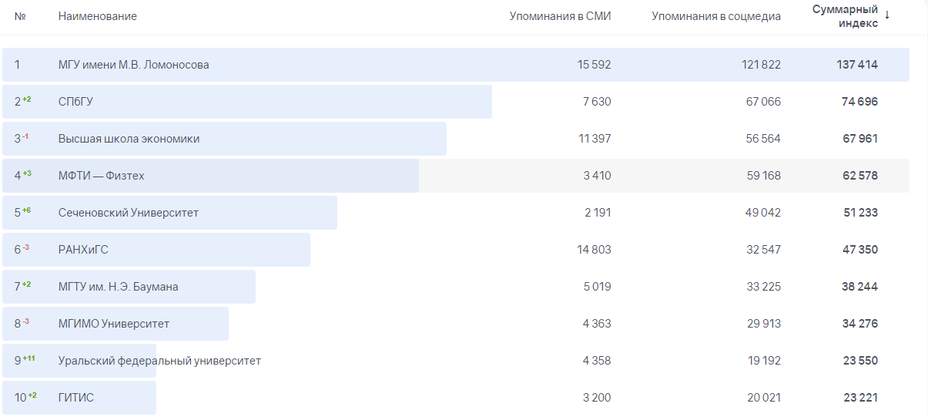This screenshot has height=417, width=928.
Task: Click the 14 803 media mentions value
Action: tap(594, 250)
